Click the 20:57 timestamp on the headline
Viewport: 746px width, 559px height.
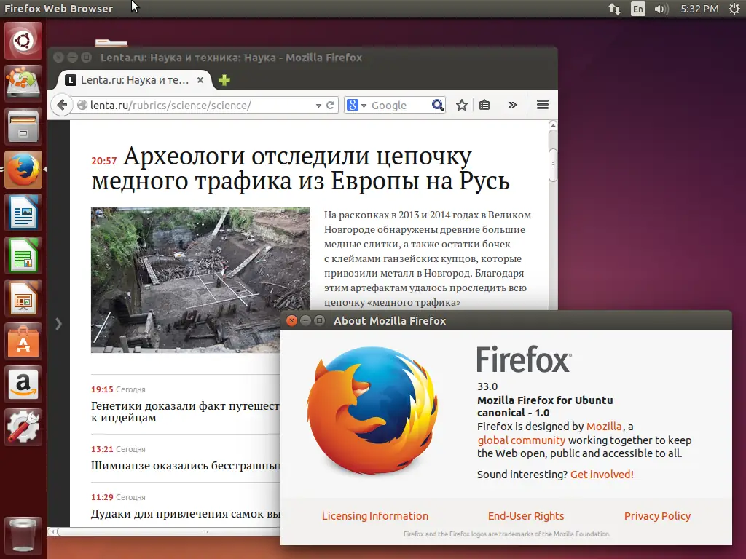(103, 161)
